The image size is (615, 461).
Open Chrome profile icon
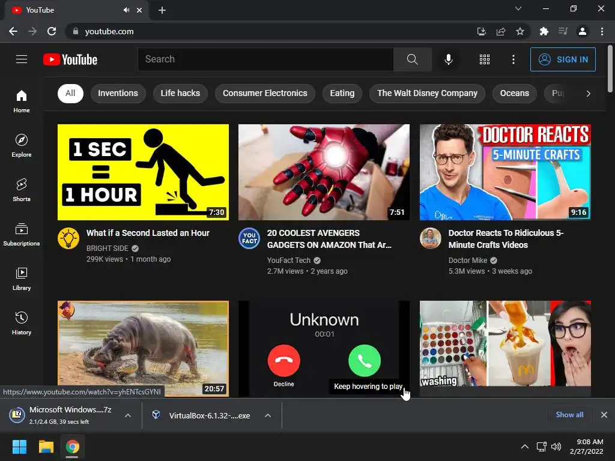pyautogui.click(x=583, y=31)
